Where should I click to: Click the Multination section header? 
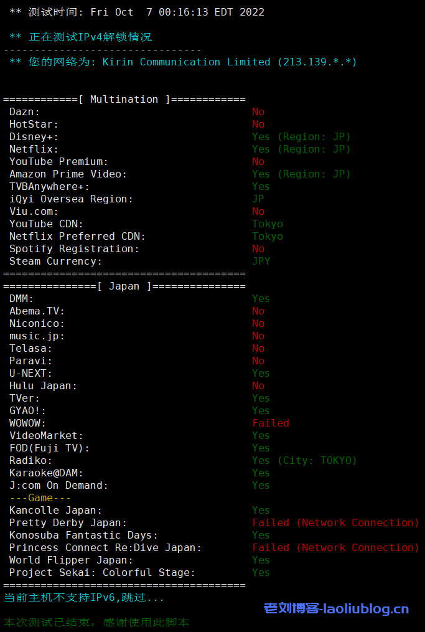click(124, 99)
